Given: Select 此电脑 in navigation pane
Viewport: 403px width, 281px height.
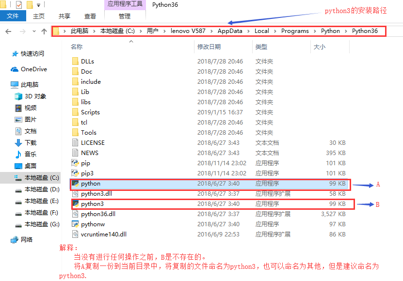Looking at the screenshot, I should 25,84.
